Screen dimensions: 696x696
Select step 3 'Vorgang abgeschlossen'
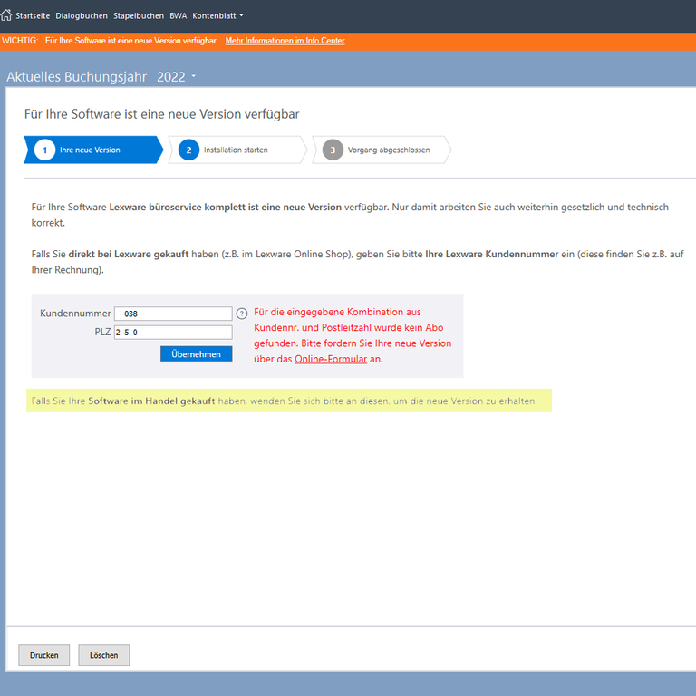(x=382, y=150)
